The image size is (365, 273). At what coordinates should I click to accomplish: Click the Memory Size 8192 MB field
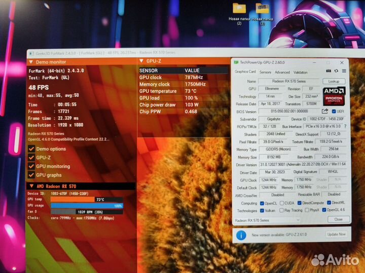[274, 157]
